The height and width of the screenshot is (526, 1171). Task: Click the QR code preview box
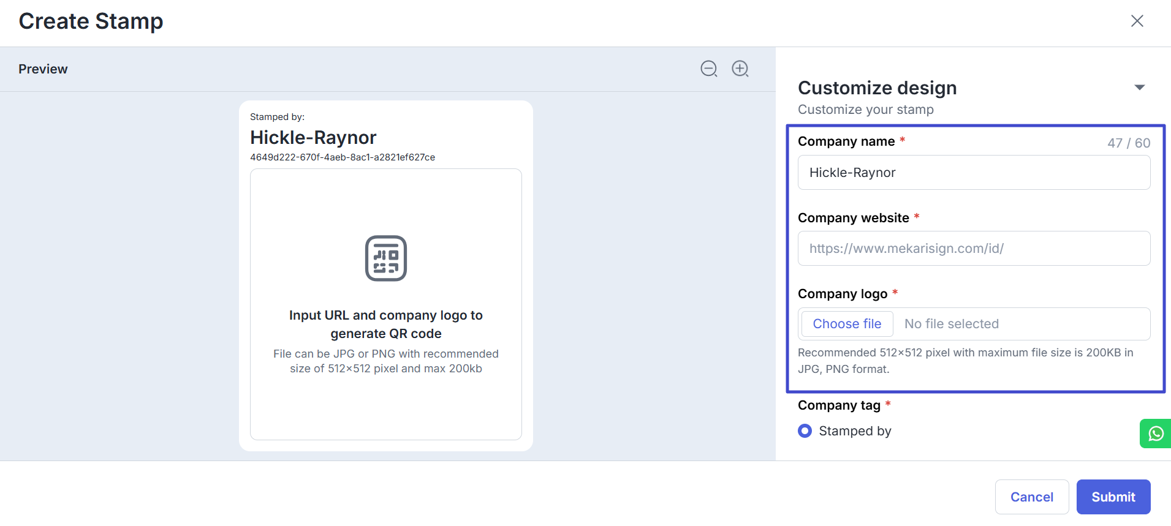pos(386,304)
